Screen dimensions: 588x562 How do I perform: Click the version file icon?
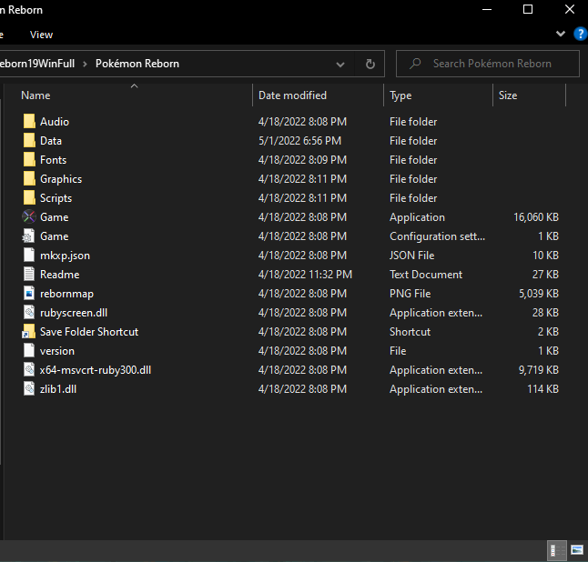pos(29,351)
